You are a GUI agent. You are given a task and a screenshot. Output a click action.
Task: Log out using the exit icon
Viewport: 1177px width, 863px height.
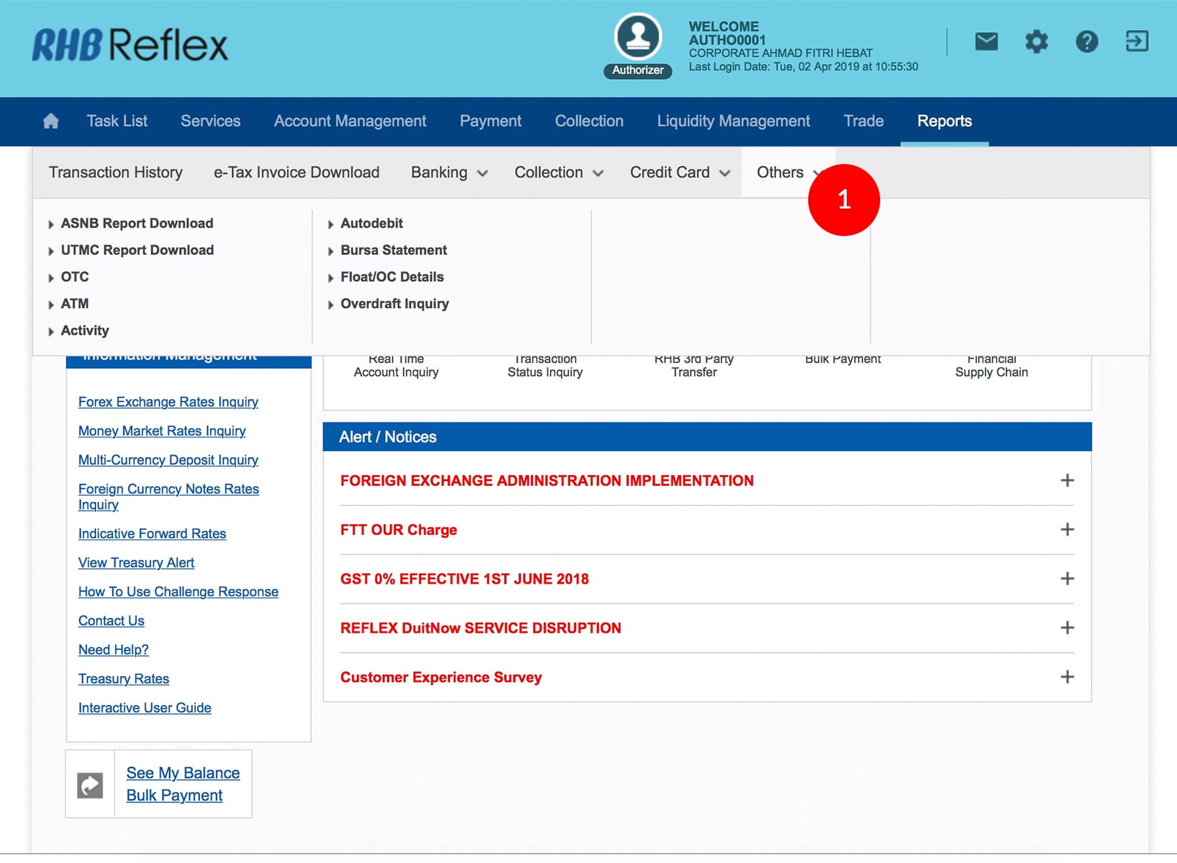[1136, 42]
